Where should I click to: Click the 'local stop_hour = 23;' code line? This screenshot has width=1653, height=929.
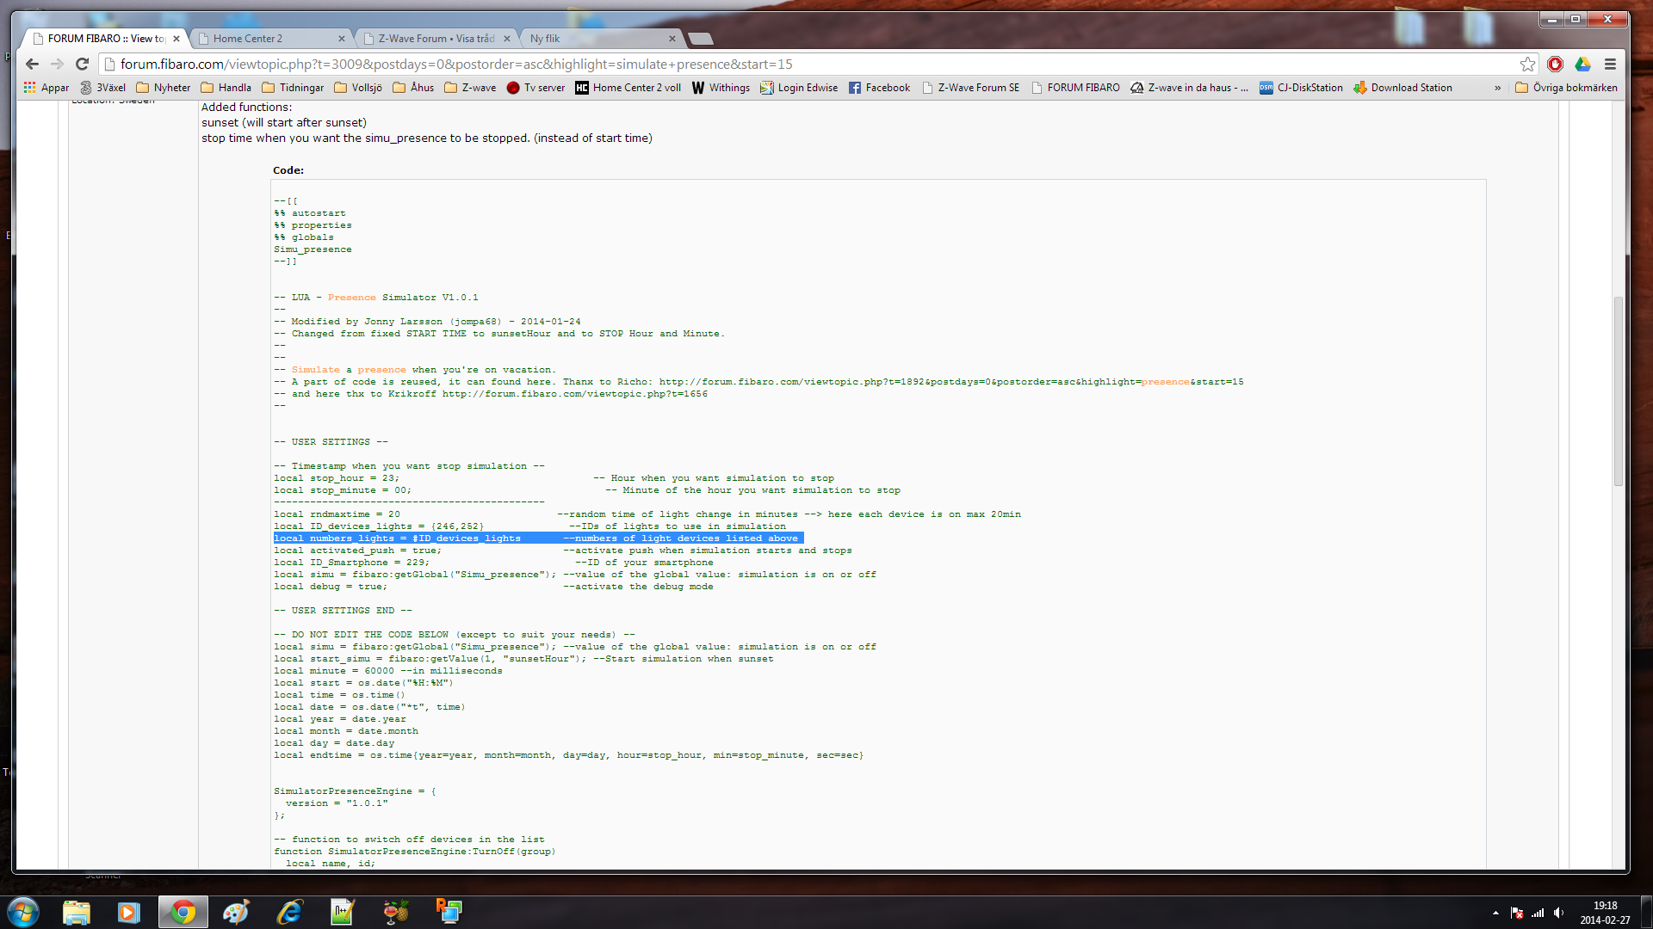[337, 478]
